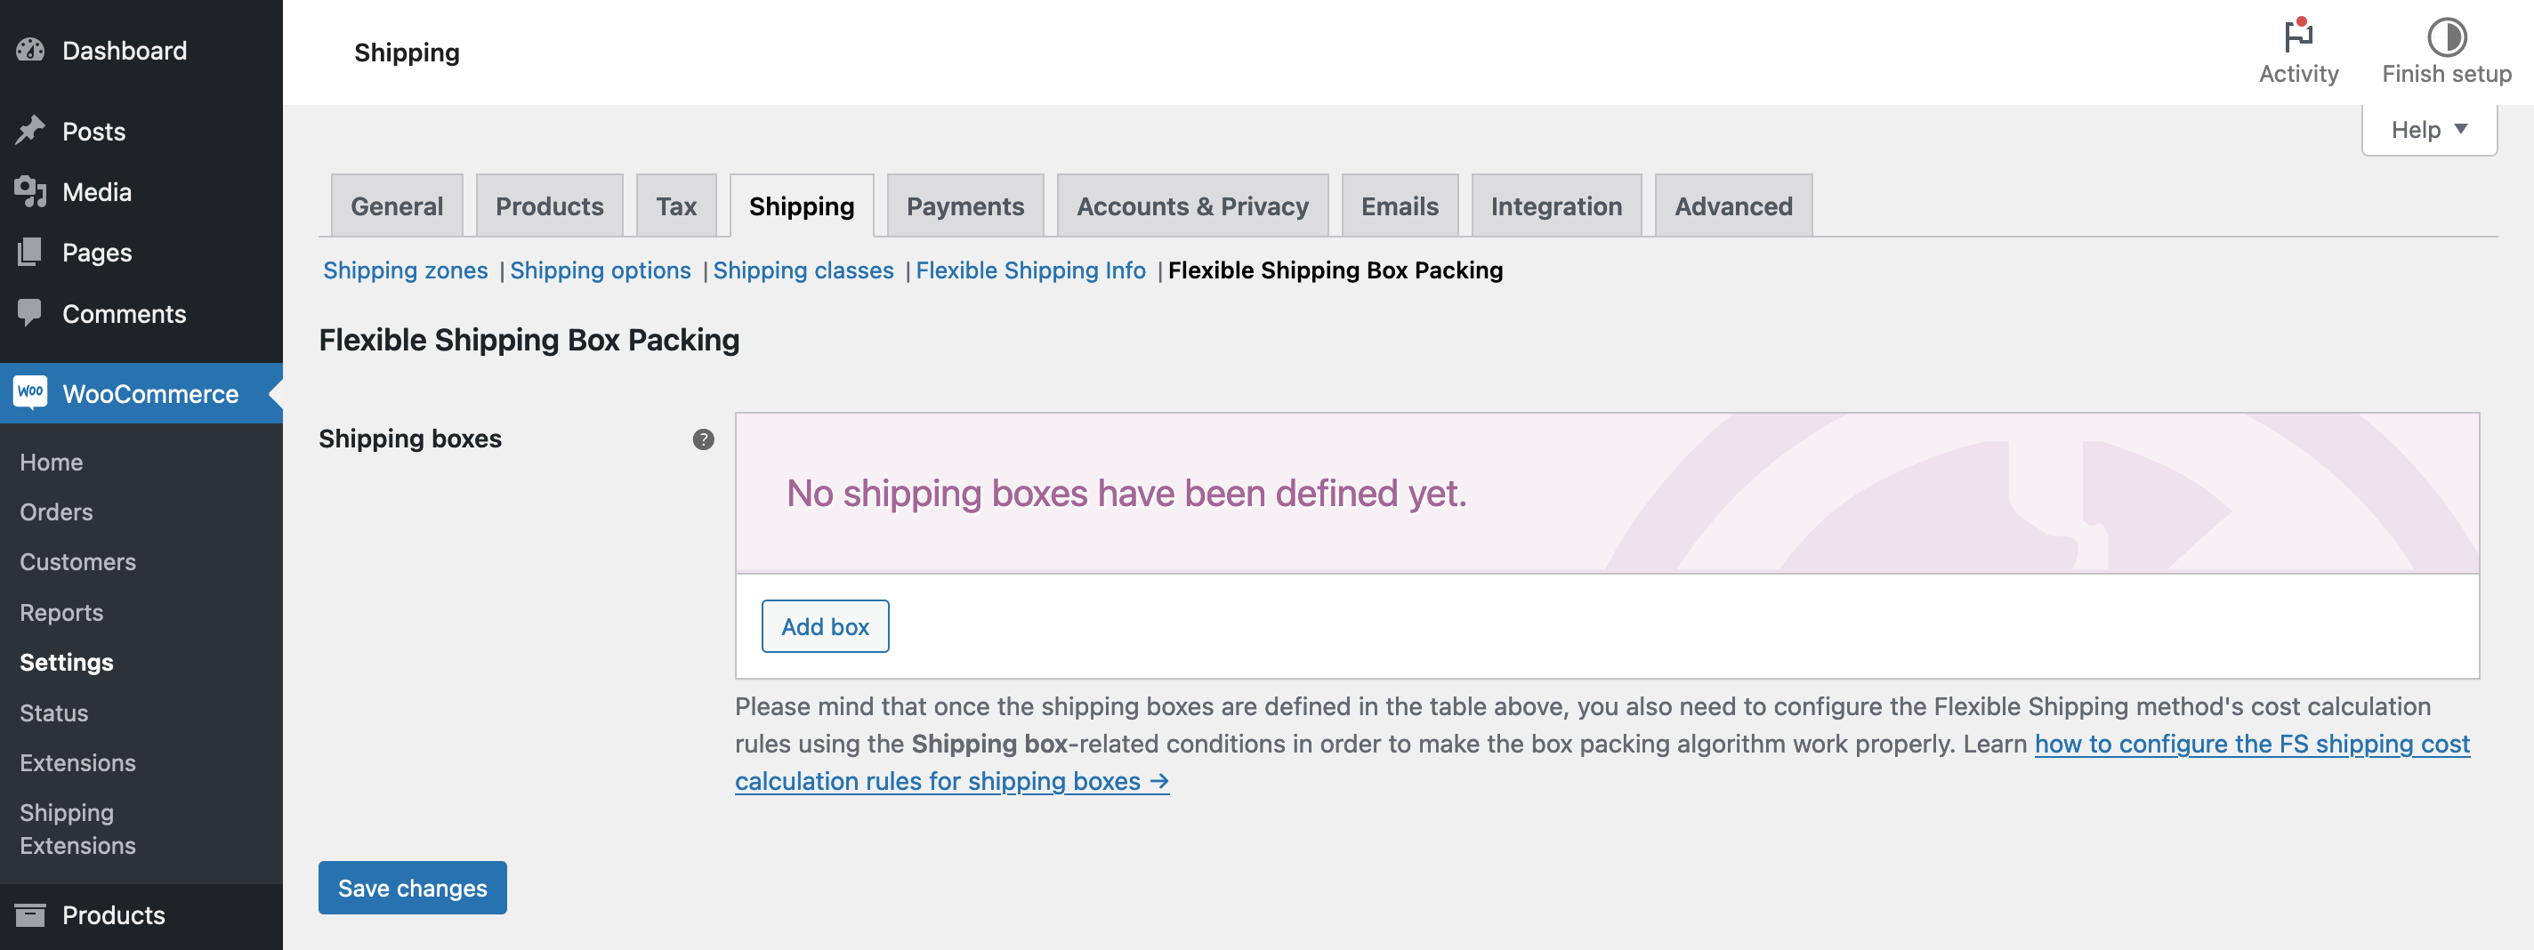This screenshot has width=2534, height=950.
Task: Click the WooCommerce Woo logo icon
Action: [x=30, y=392]
